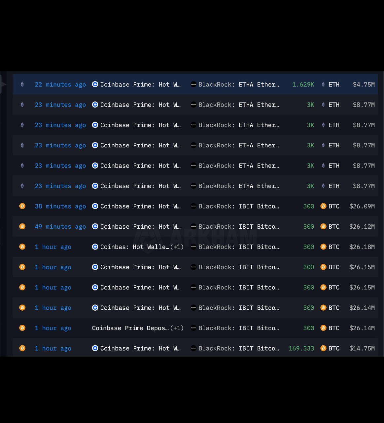384x423 pixels.
Task: Expand the (+1) next to Coinbas: Hot Walle
Action: 177,247
